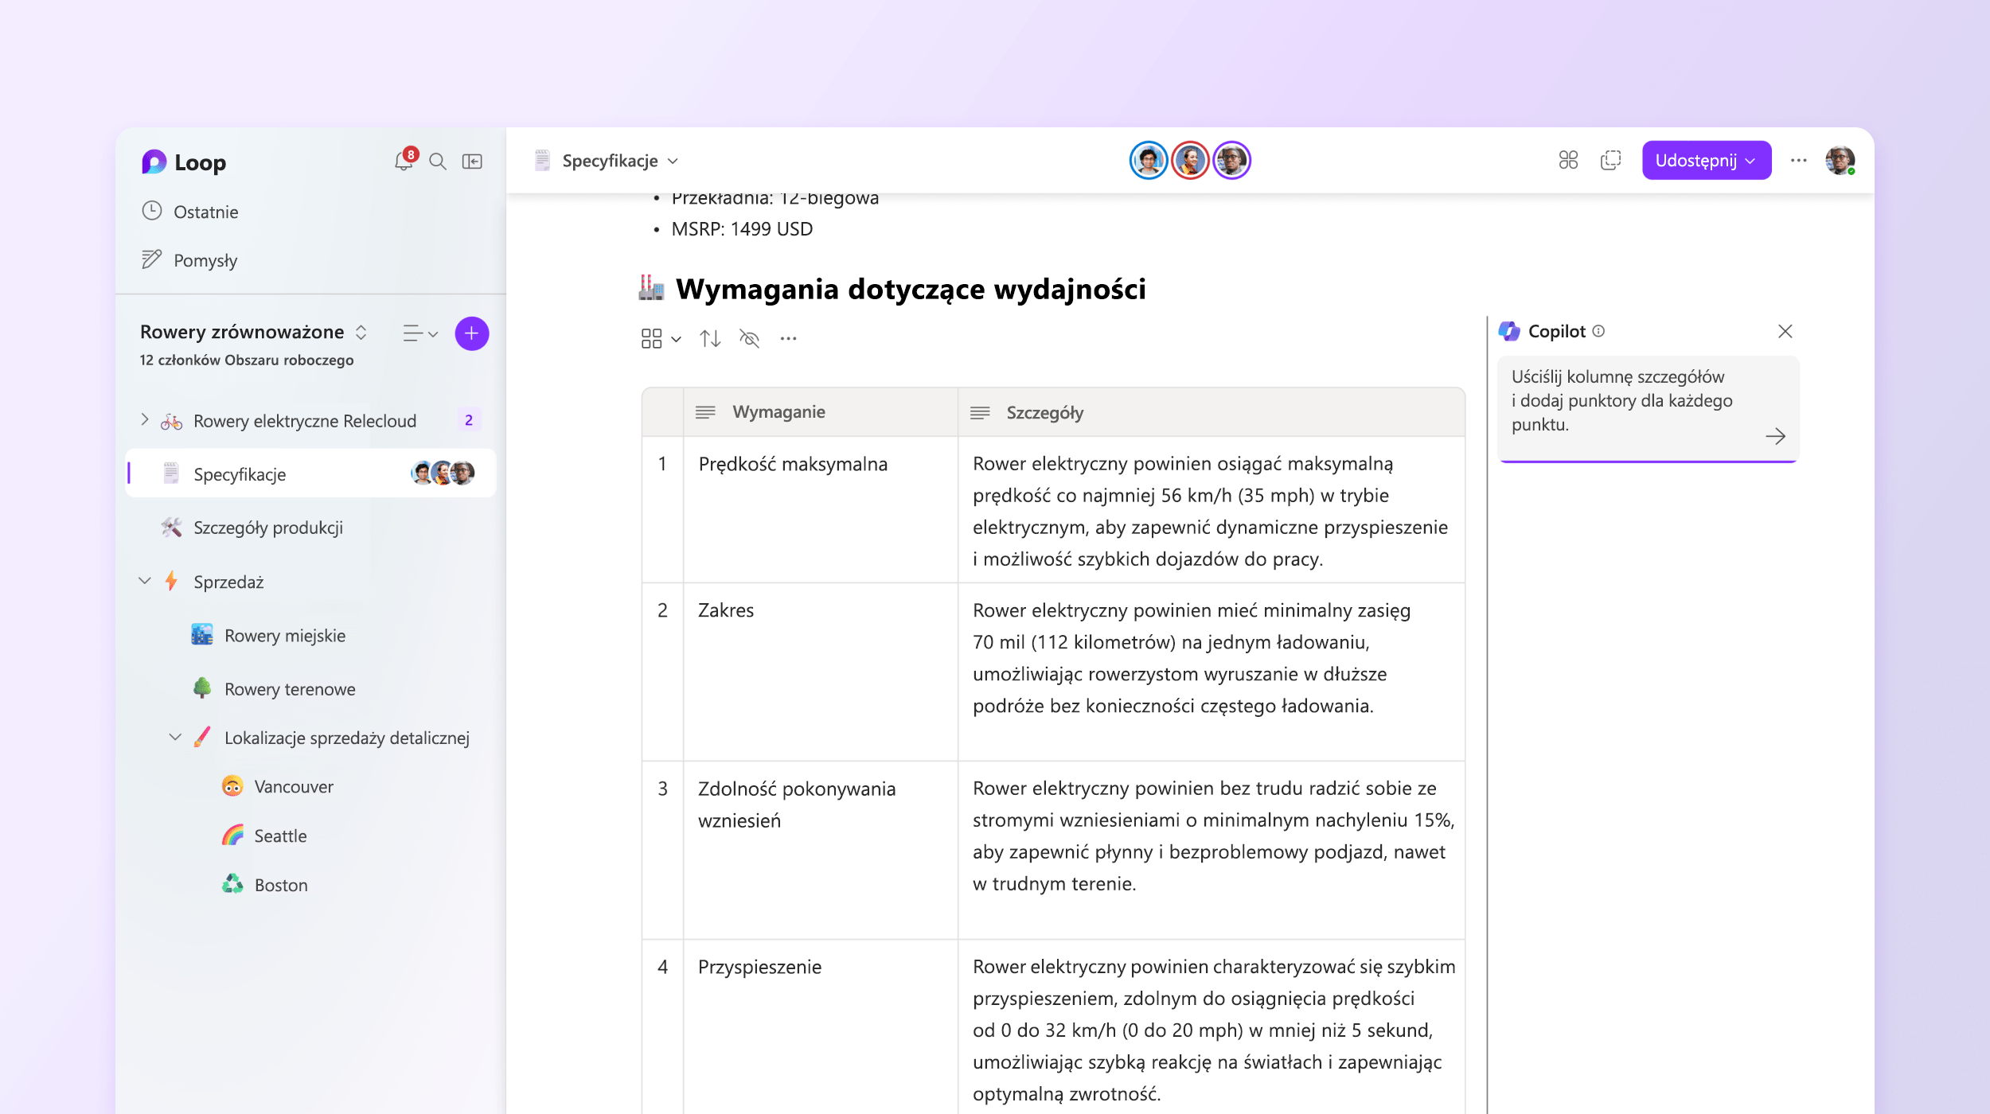Image resolution: width=1990 pixels, height=1114 pixels.
Task: Open the search icon in Loop
Action: pyautogui.click(x=437, y=160)
